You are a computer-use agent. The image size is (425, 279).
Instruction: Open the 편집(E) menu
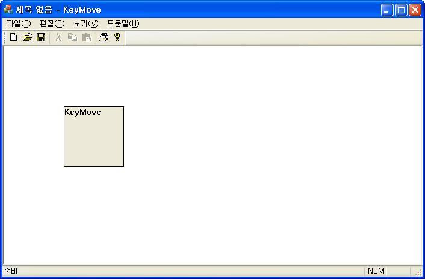pos(52,24)
